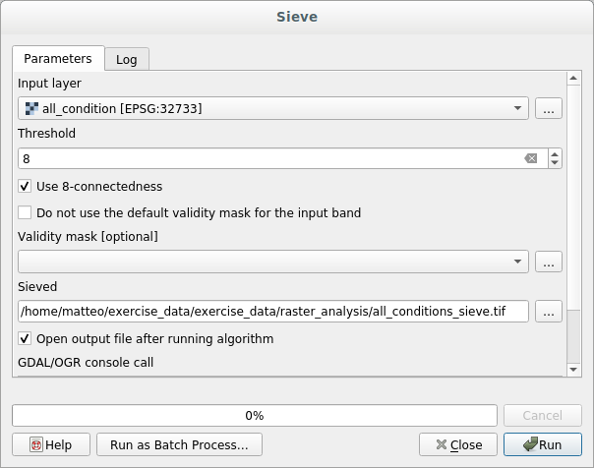Click the raster icon of all_condition layer

[x=31, y=109]
